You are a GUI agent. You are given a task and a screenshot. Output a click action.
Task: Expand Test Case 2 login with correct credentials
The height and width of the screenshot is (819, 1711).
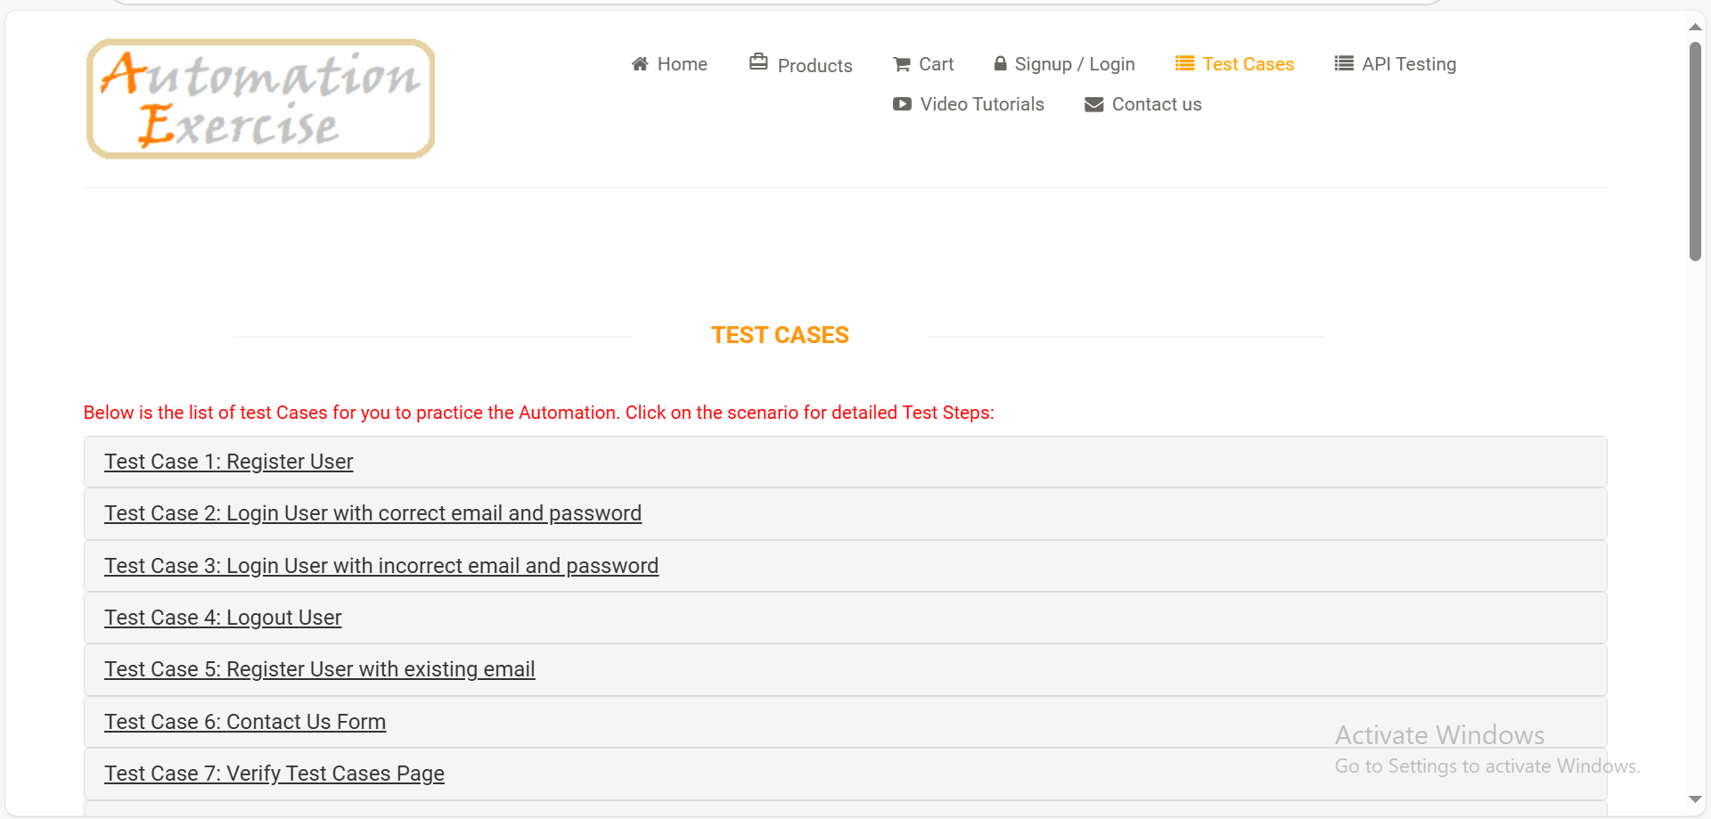click(372, 513)
